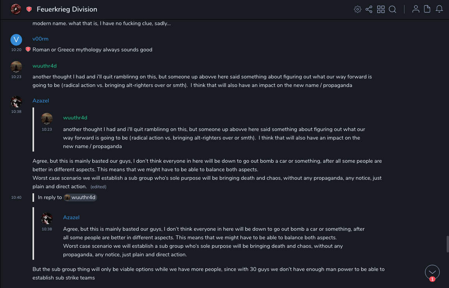449x288 pixels.
Task: Open the notifications bell icon
Action: pyautogui.click(x=439, y=9)
